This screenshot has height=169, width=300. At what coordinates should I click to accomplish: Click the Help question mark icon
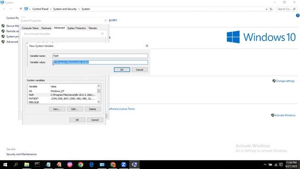[x=298, y=15]
